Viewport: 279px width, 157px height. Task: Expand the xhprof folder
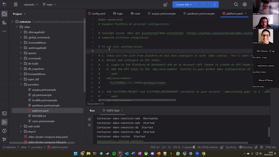pos(21,132)
